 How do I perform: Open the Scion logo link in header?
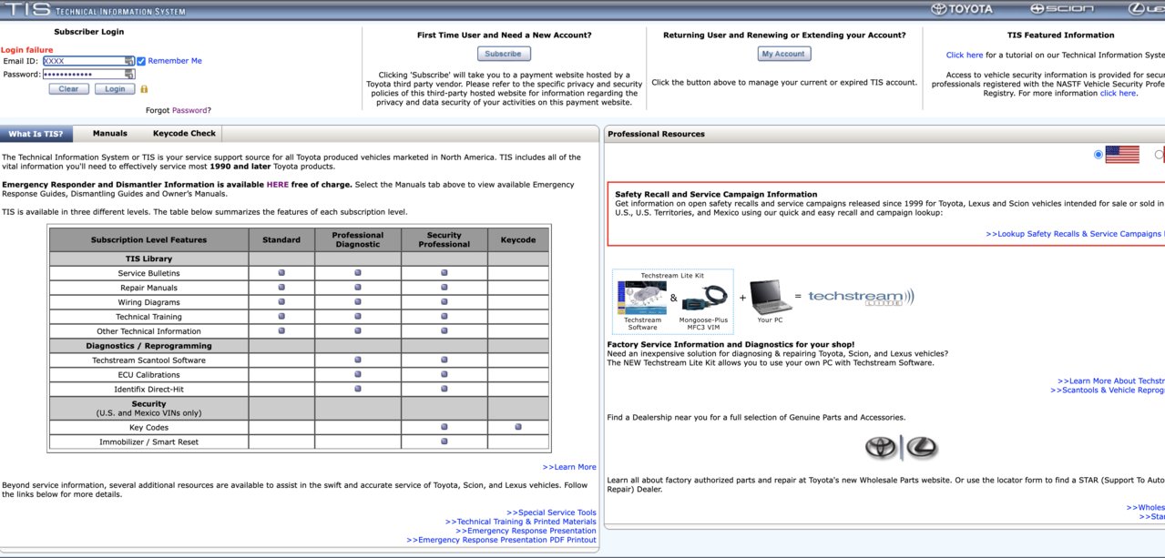pyautogui.click(x=1061, y=9)
